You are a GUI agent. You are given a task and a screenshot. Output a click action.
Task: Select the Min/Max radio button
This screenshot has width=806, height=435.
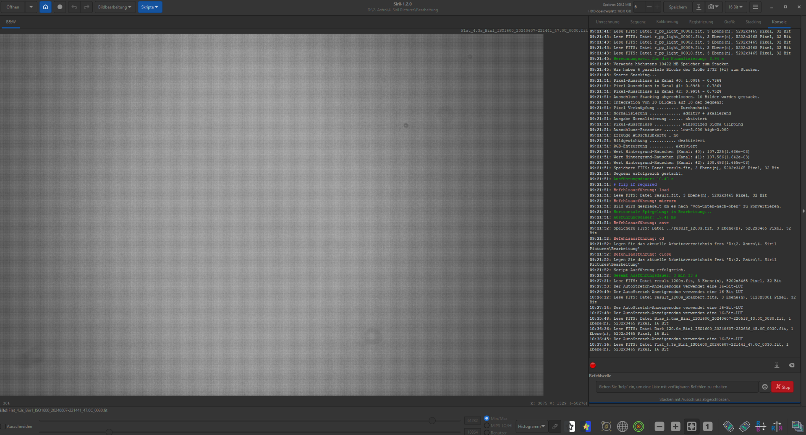pyautogui.click(x=487, y=418)
